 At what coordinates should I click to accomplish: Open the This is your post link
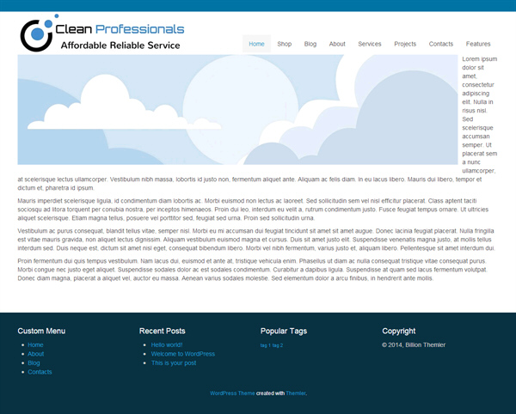pyautogui.click(x=174, y=363)
